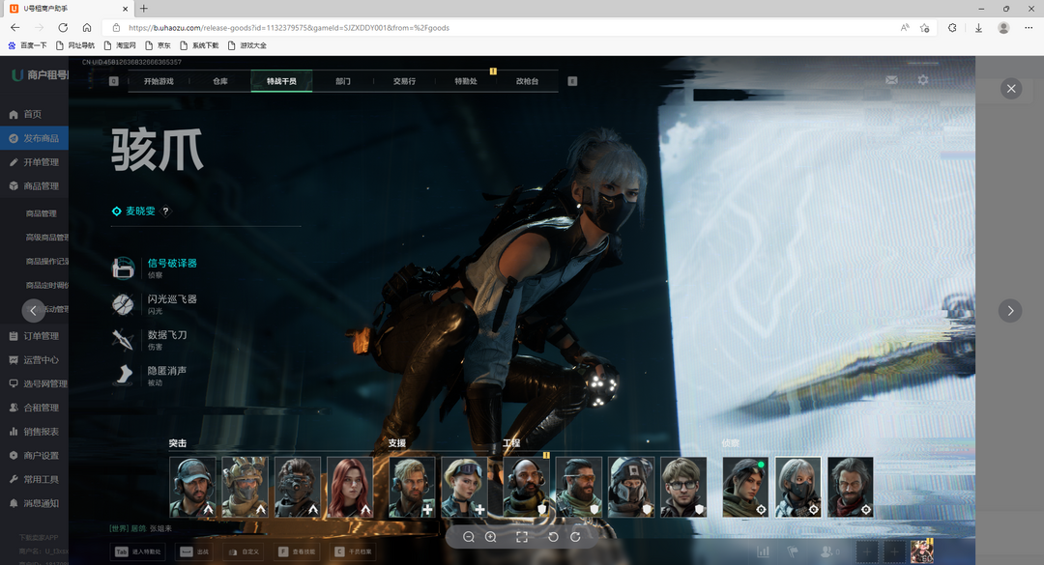Open the 京东 bookmark

(159, 45)
